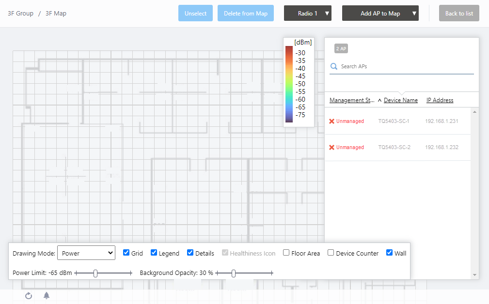Go to 3F Group breadcrumb link
This screenshot has width=489, height=304.
pos(21,14)
